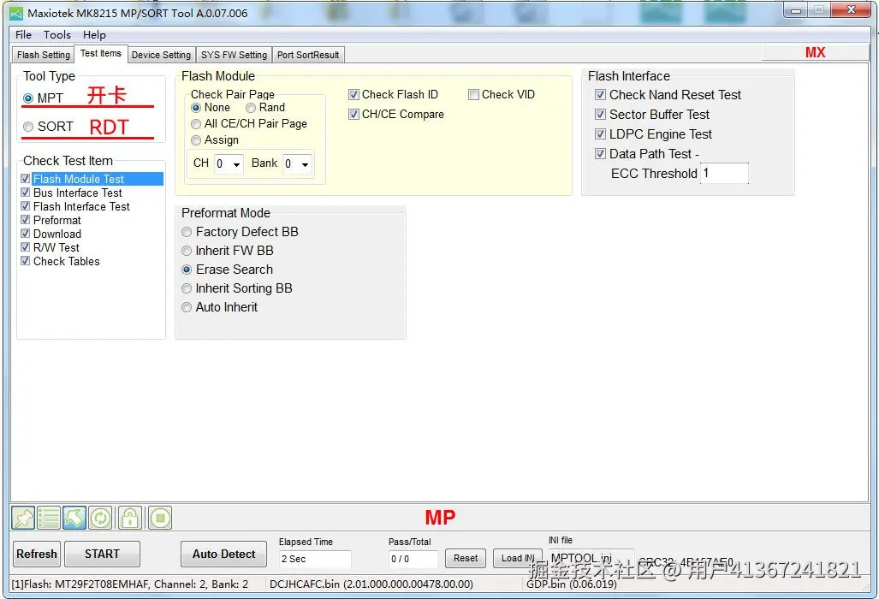Click the Reset button

466,559
